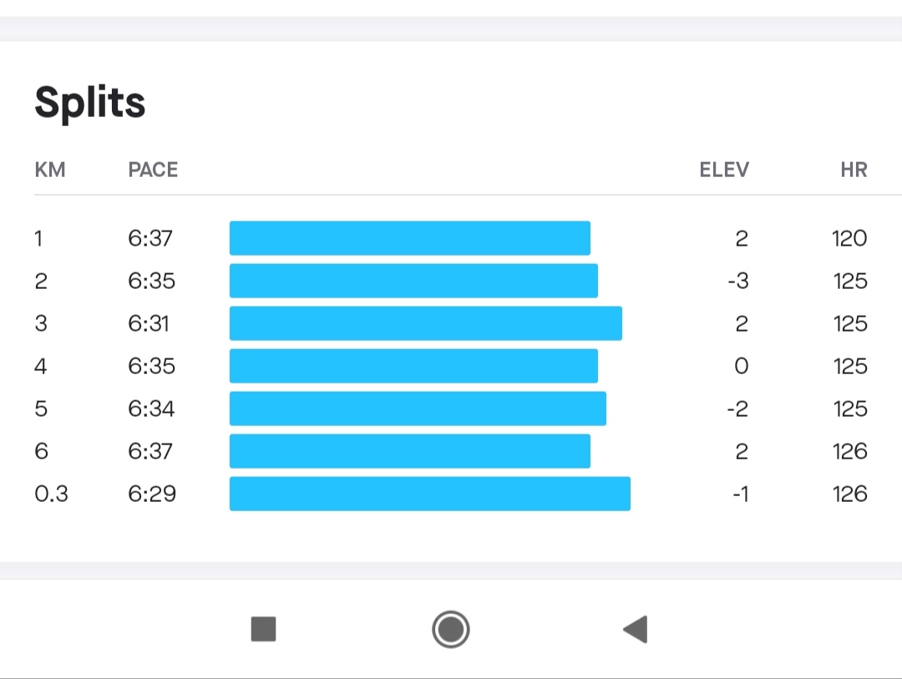Viewport: 902px width, 679px height.
Task: Tap the 0.3 km final split bar
Action: (x=430, y=494)
